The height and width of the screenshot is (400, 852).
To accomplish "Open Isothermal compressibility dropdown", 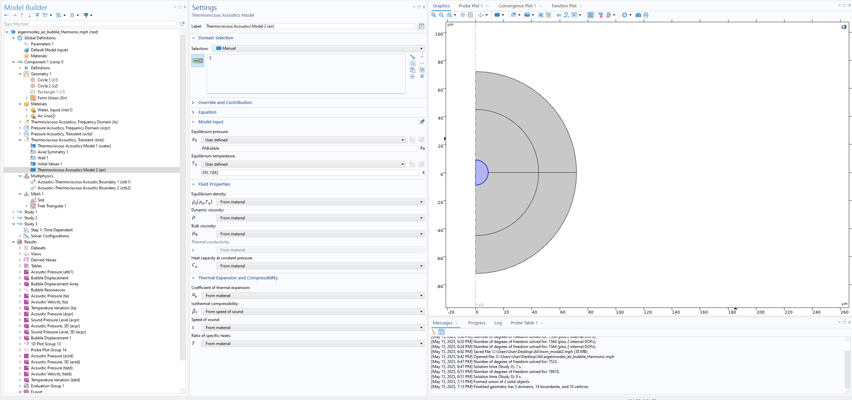I will coord(312,312).
